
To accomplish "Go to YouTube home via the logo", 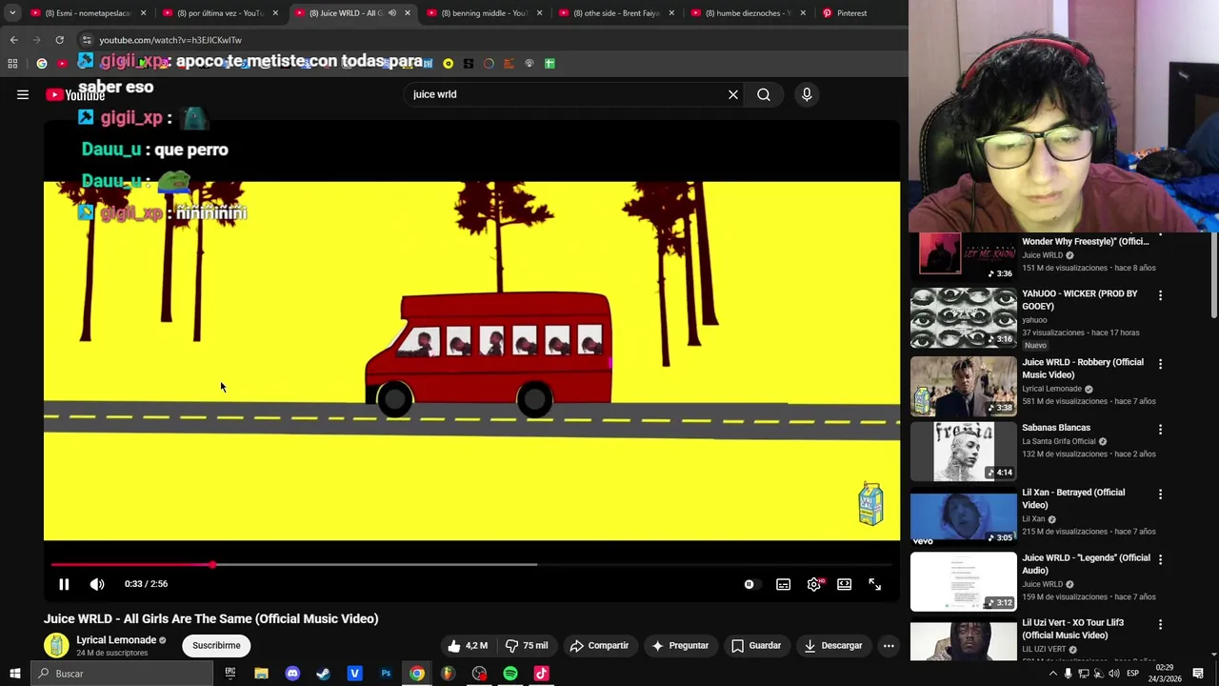I will pos(75,94).
